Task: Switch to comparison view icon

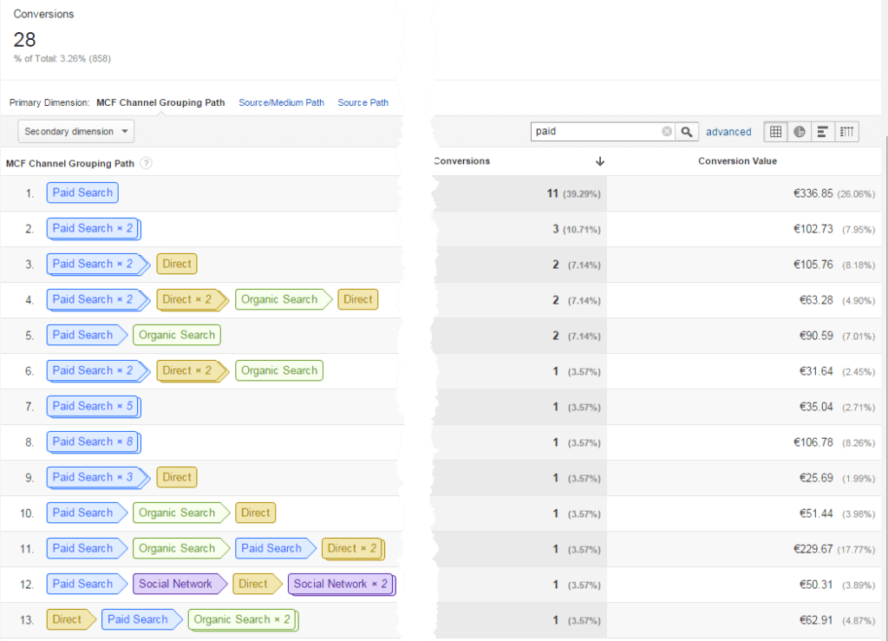Action: pyautogui.click(x=846, y=132)
